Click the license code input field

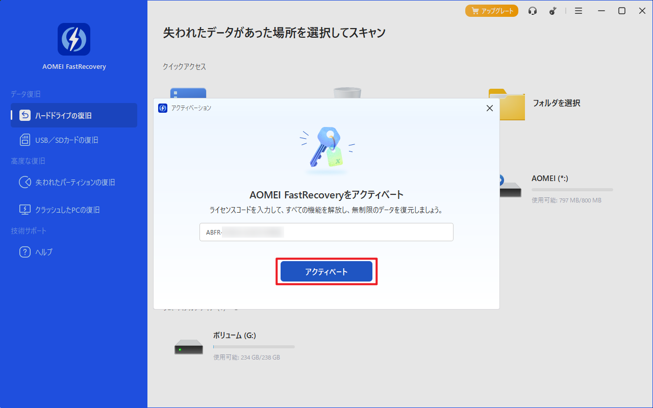(326, 232)
